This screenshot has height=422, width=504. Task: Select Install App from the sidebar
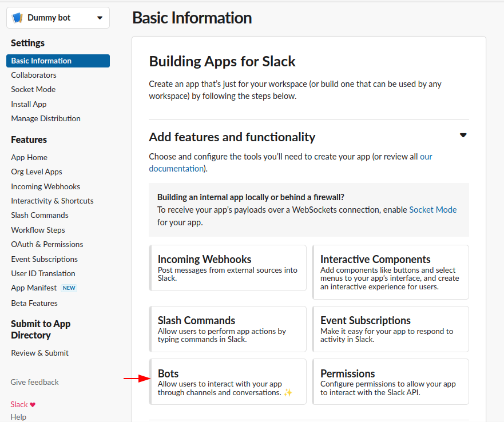pos(29,104)
